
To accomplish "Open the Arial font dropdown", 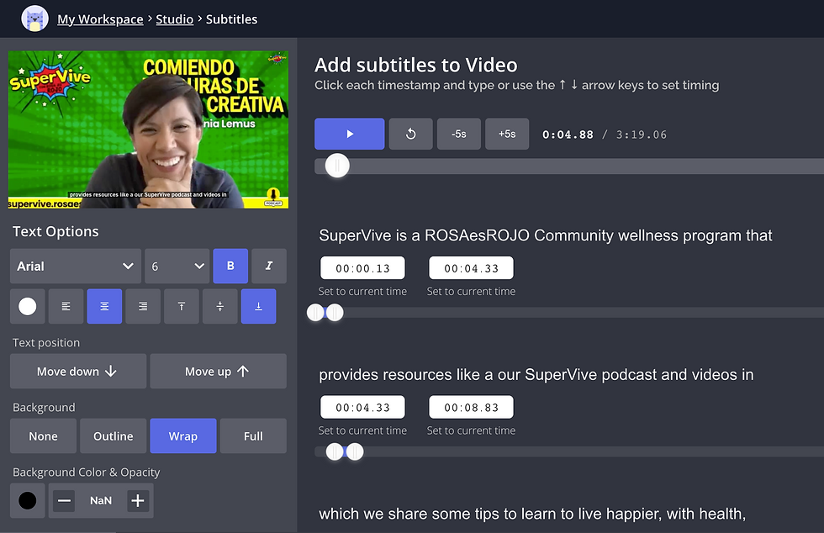I will coord(76,266).
